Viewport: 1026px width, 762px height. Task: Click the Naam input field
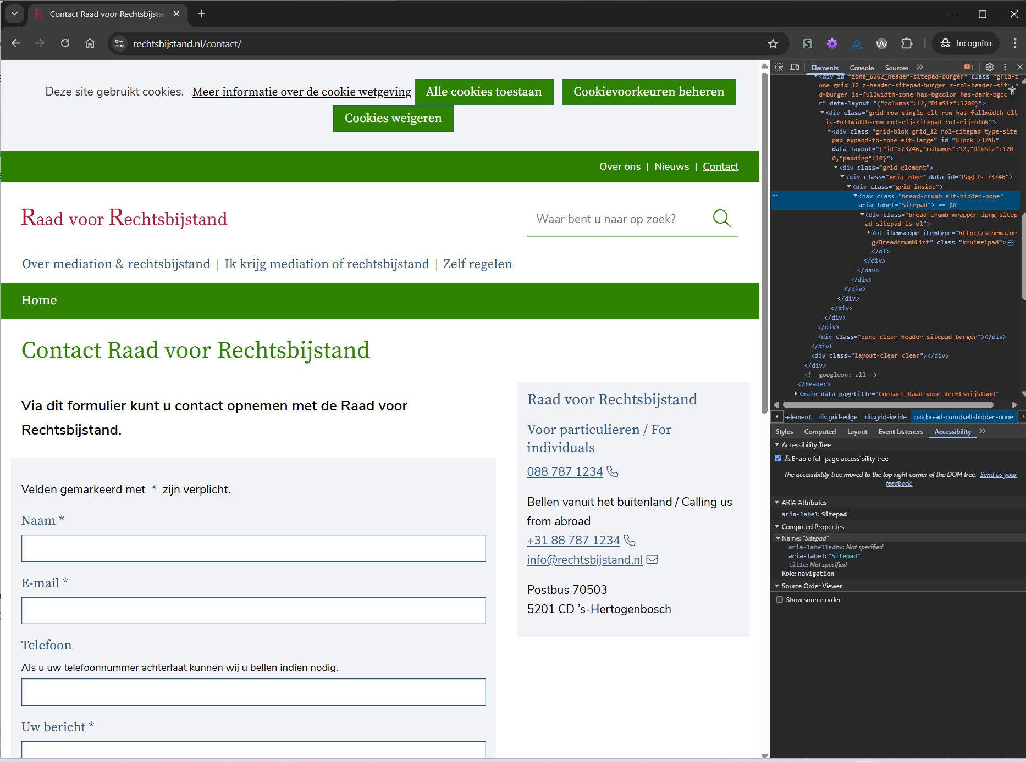pyautogui.click(x=253, y=548)
